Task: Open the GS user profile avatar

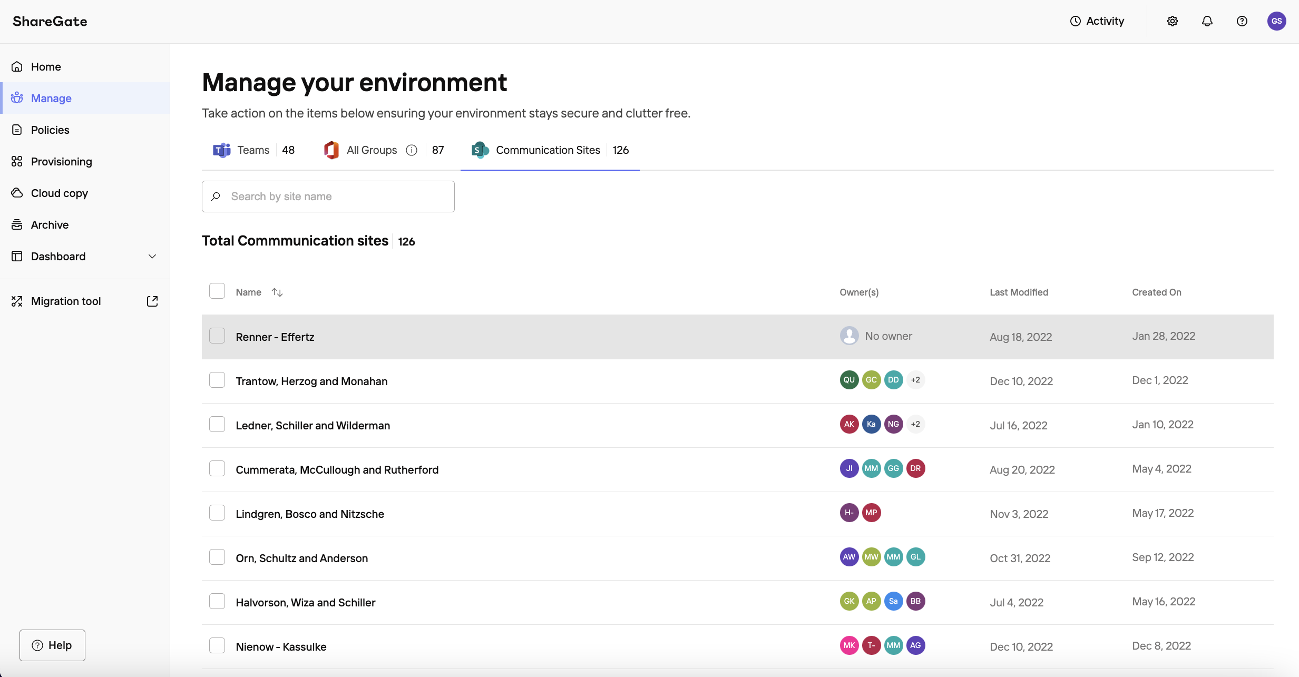Action: click(1276, 21)
